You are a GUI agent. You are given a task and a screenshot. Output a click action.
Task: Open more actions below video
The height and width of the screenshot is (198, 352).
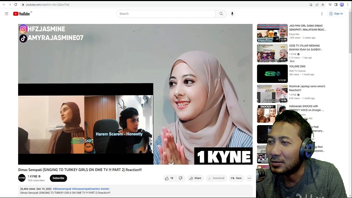point(249,178)
